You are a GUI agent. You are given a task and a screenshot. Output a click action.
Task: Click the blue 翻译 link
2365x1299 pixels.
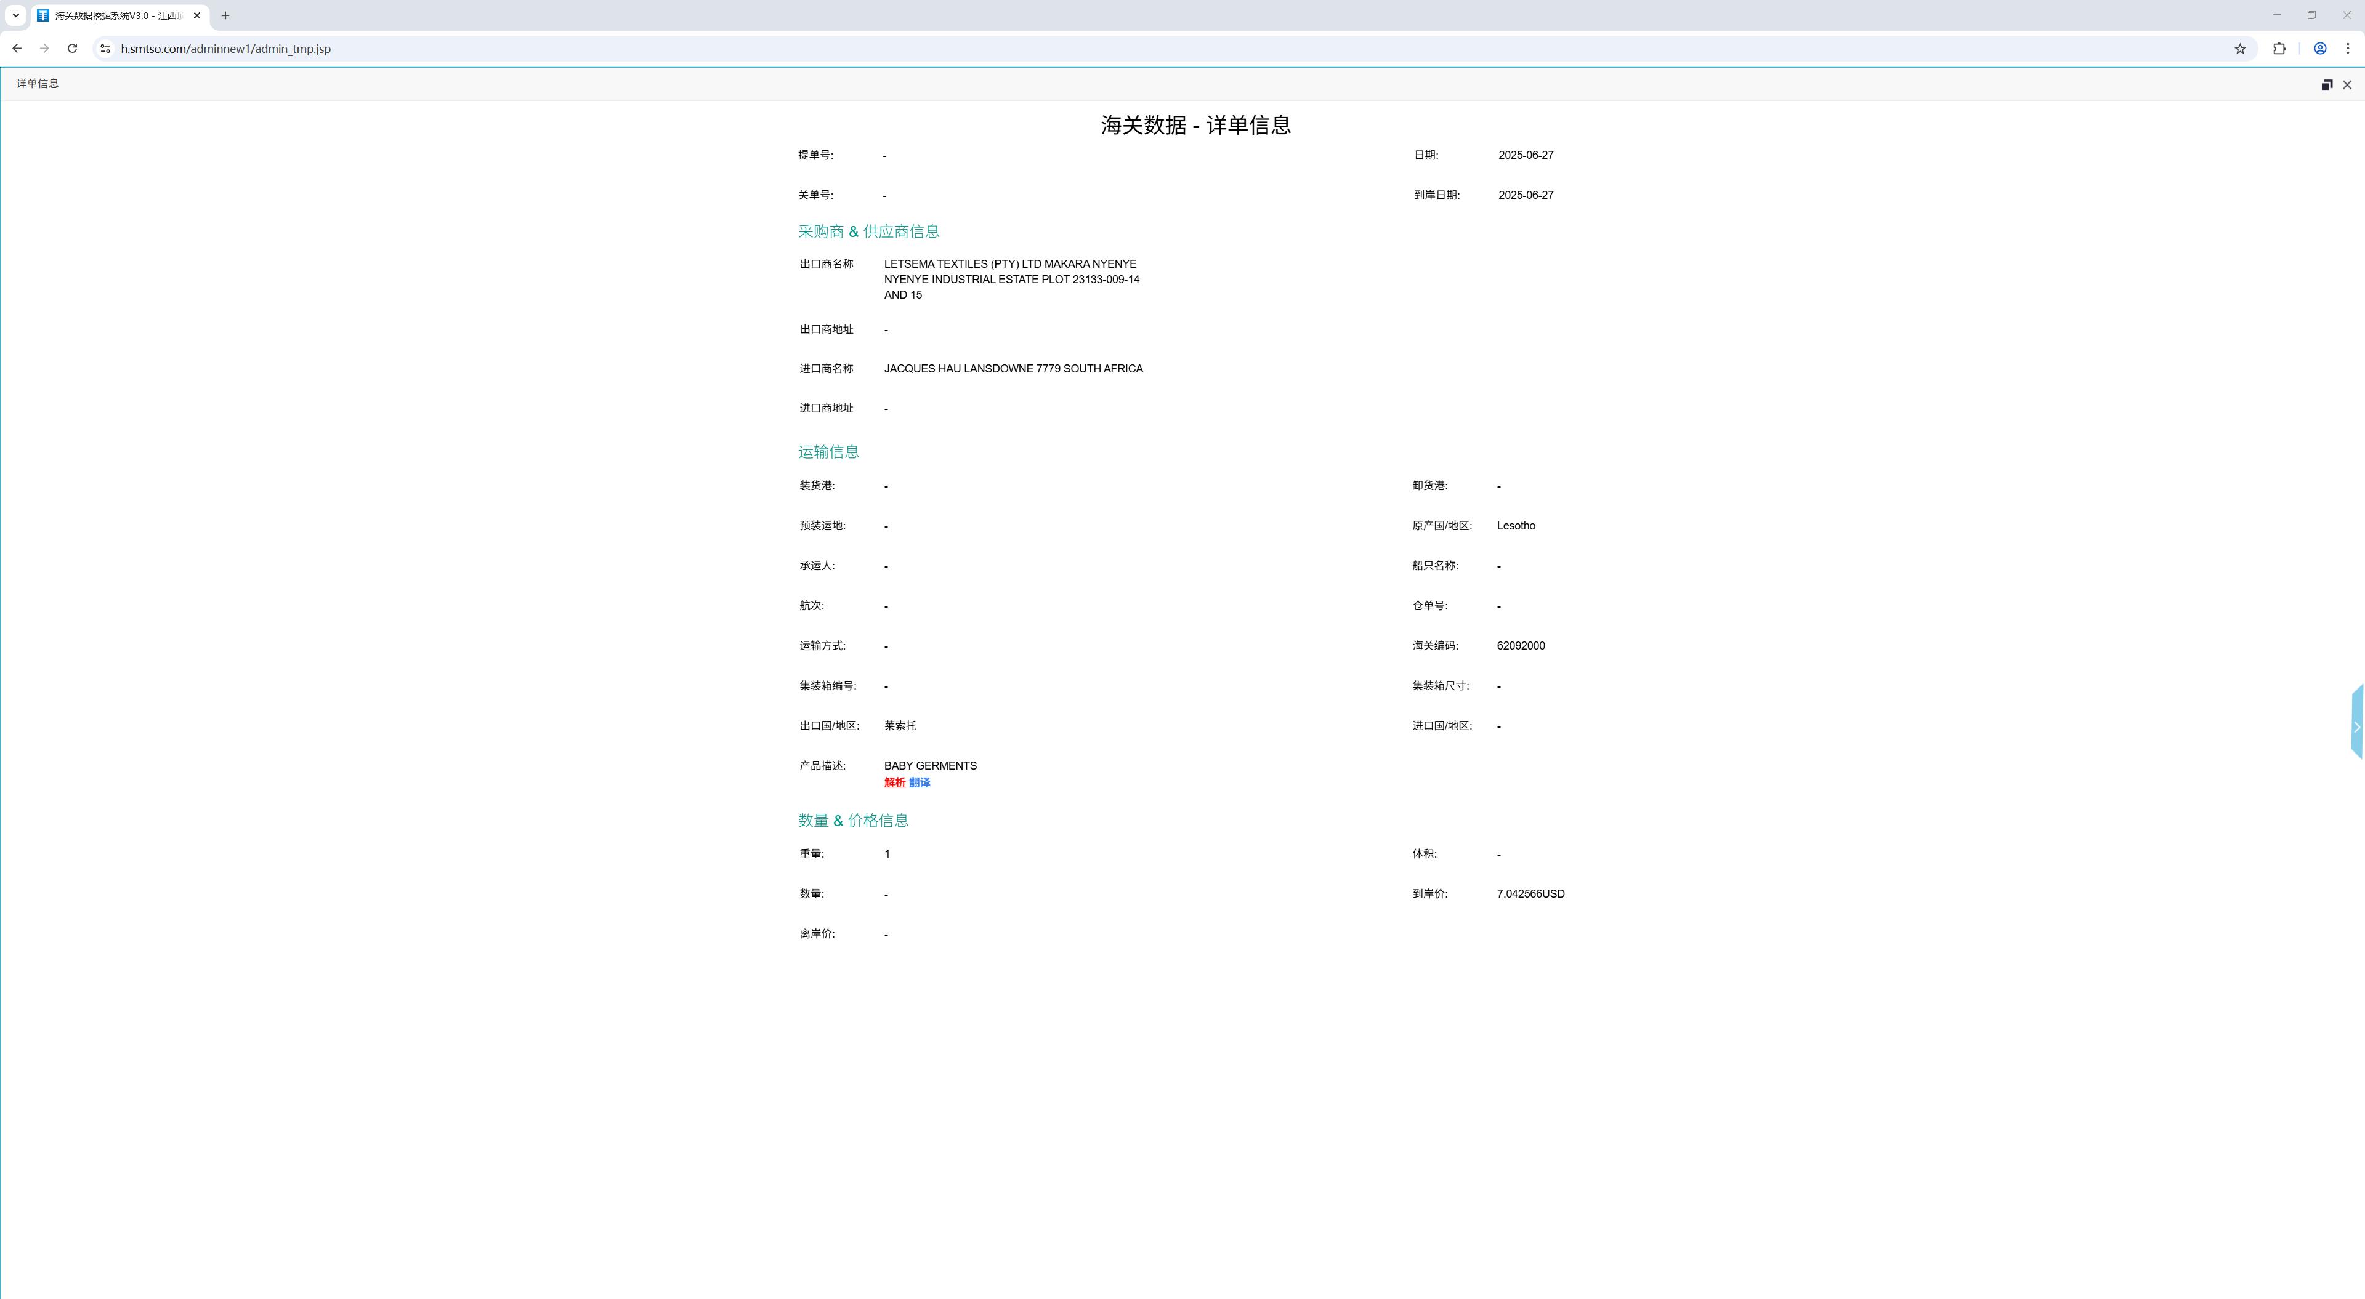point(919,782)
